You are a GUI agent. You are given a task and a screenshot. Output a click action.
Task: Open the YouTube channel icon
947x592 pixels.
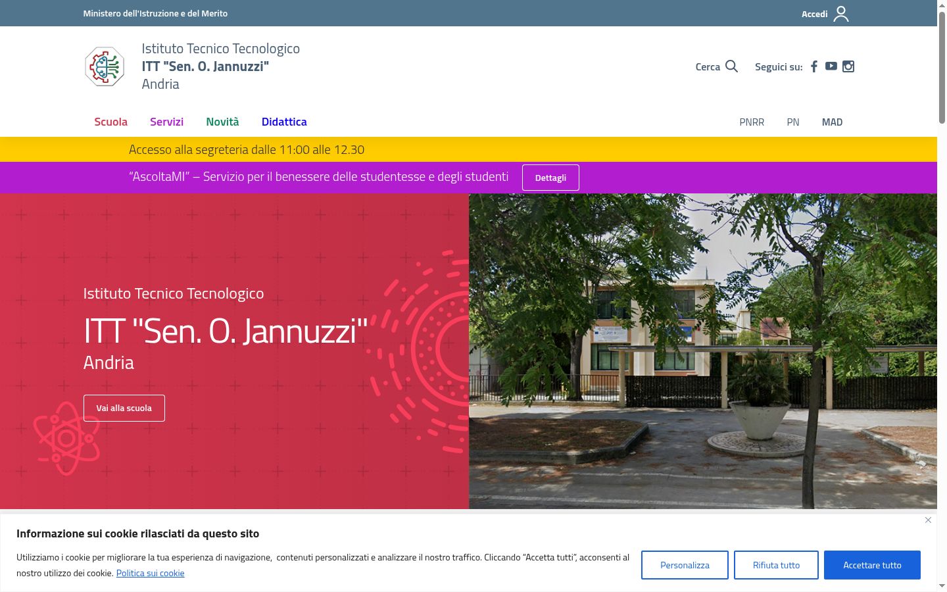point(831,66)
